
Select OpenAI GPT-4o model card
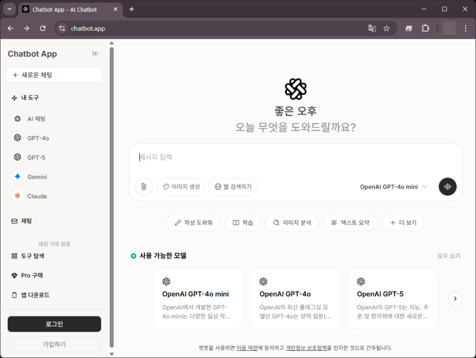[x=295, y=298]
